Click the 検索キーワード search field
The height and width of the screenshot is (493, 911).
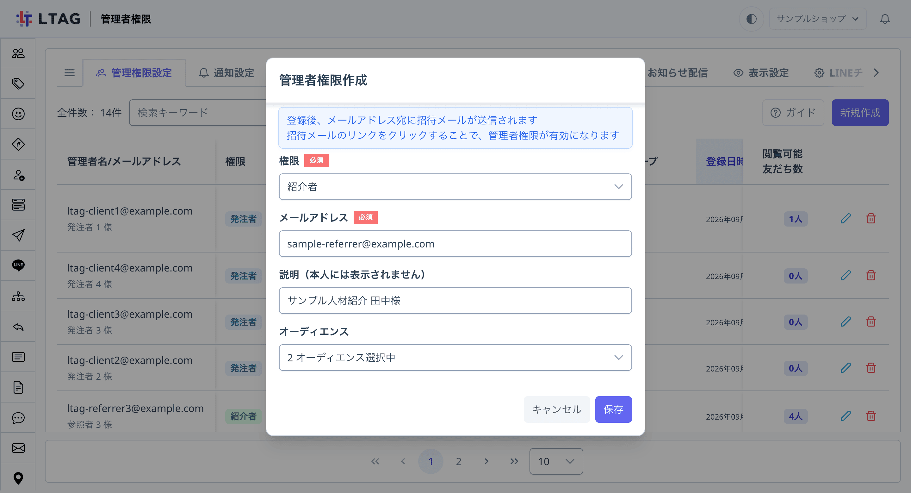click(x=197, y=112)
